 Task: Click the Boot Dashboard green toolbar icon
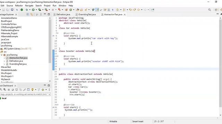point(22,10)
